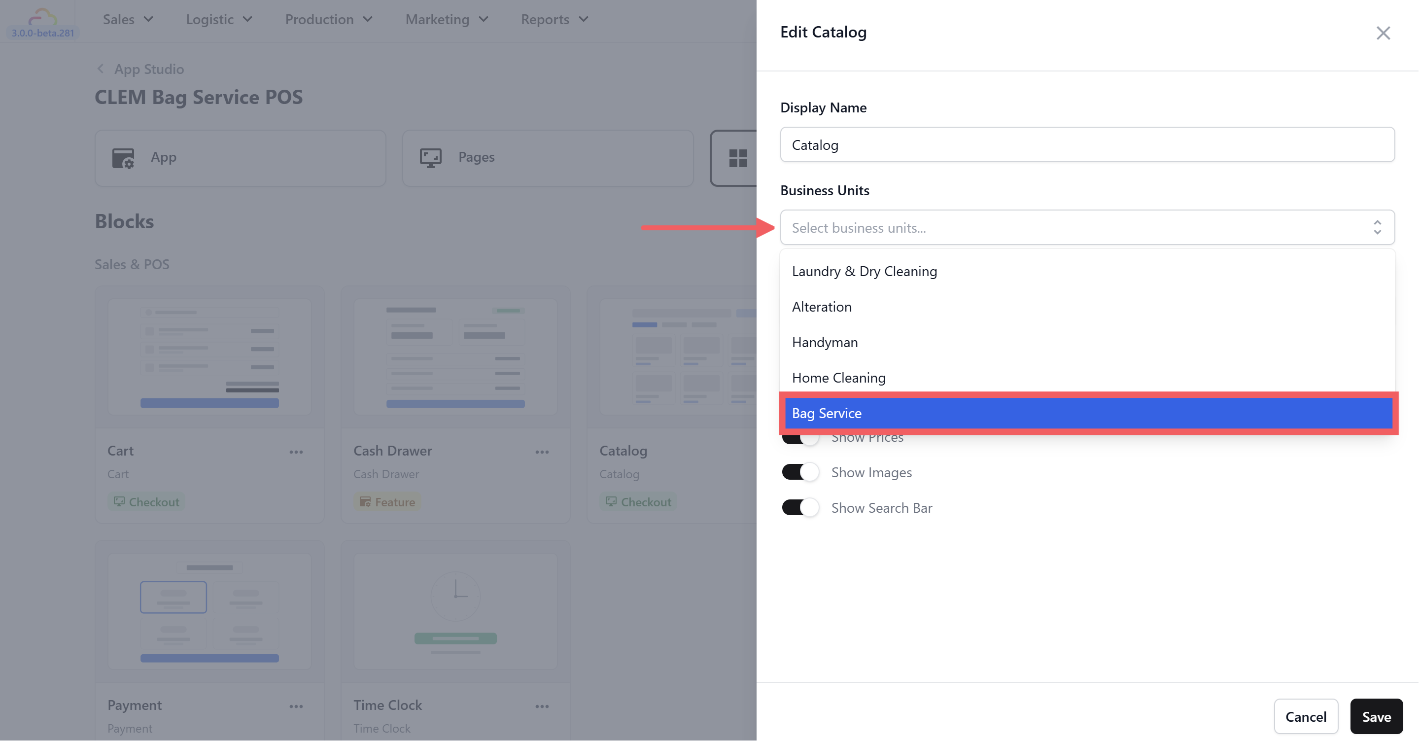Screen dimensions: 1419x741
Task: Collapse the business units dropdown
Action: pos(1377,228)
